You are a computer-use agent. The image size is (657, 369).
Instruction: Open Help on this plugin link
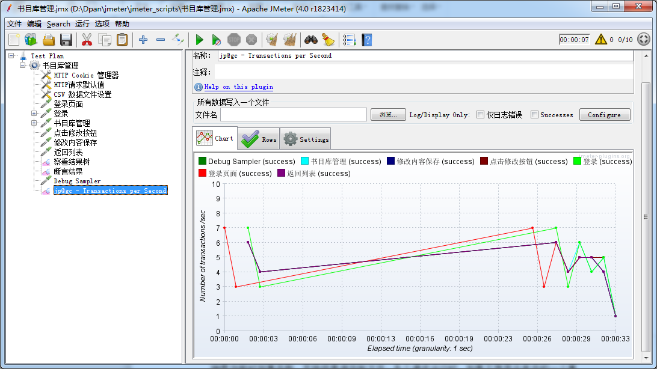coord(239,87)
